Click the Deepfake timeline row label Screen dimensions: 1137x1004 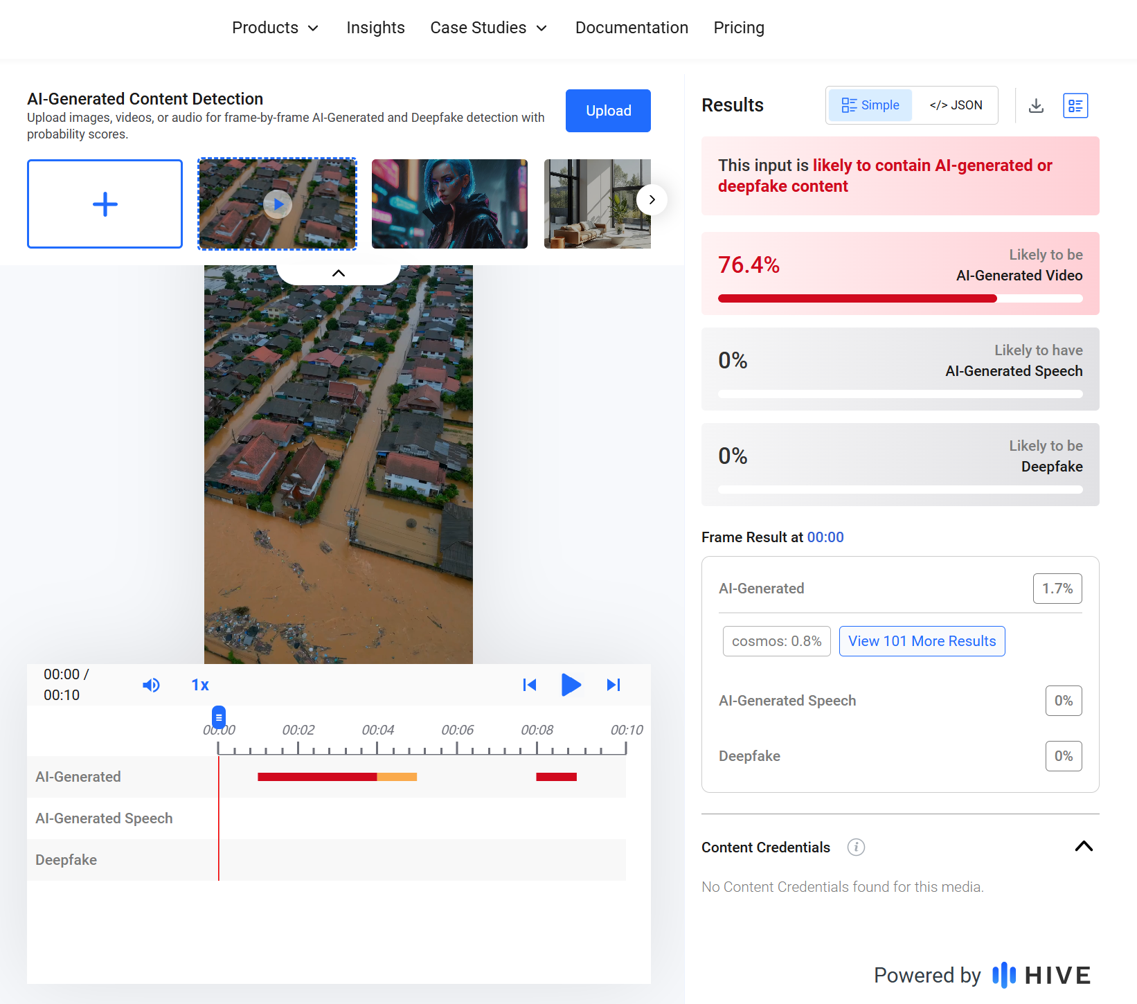[x=66, y=860]
